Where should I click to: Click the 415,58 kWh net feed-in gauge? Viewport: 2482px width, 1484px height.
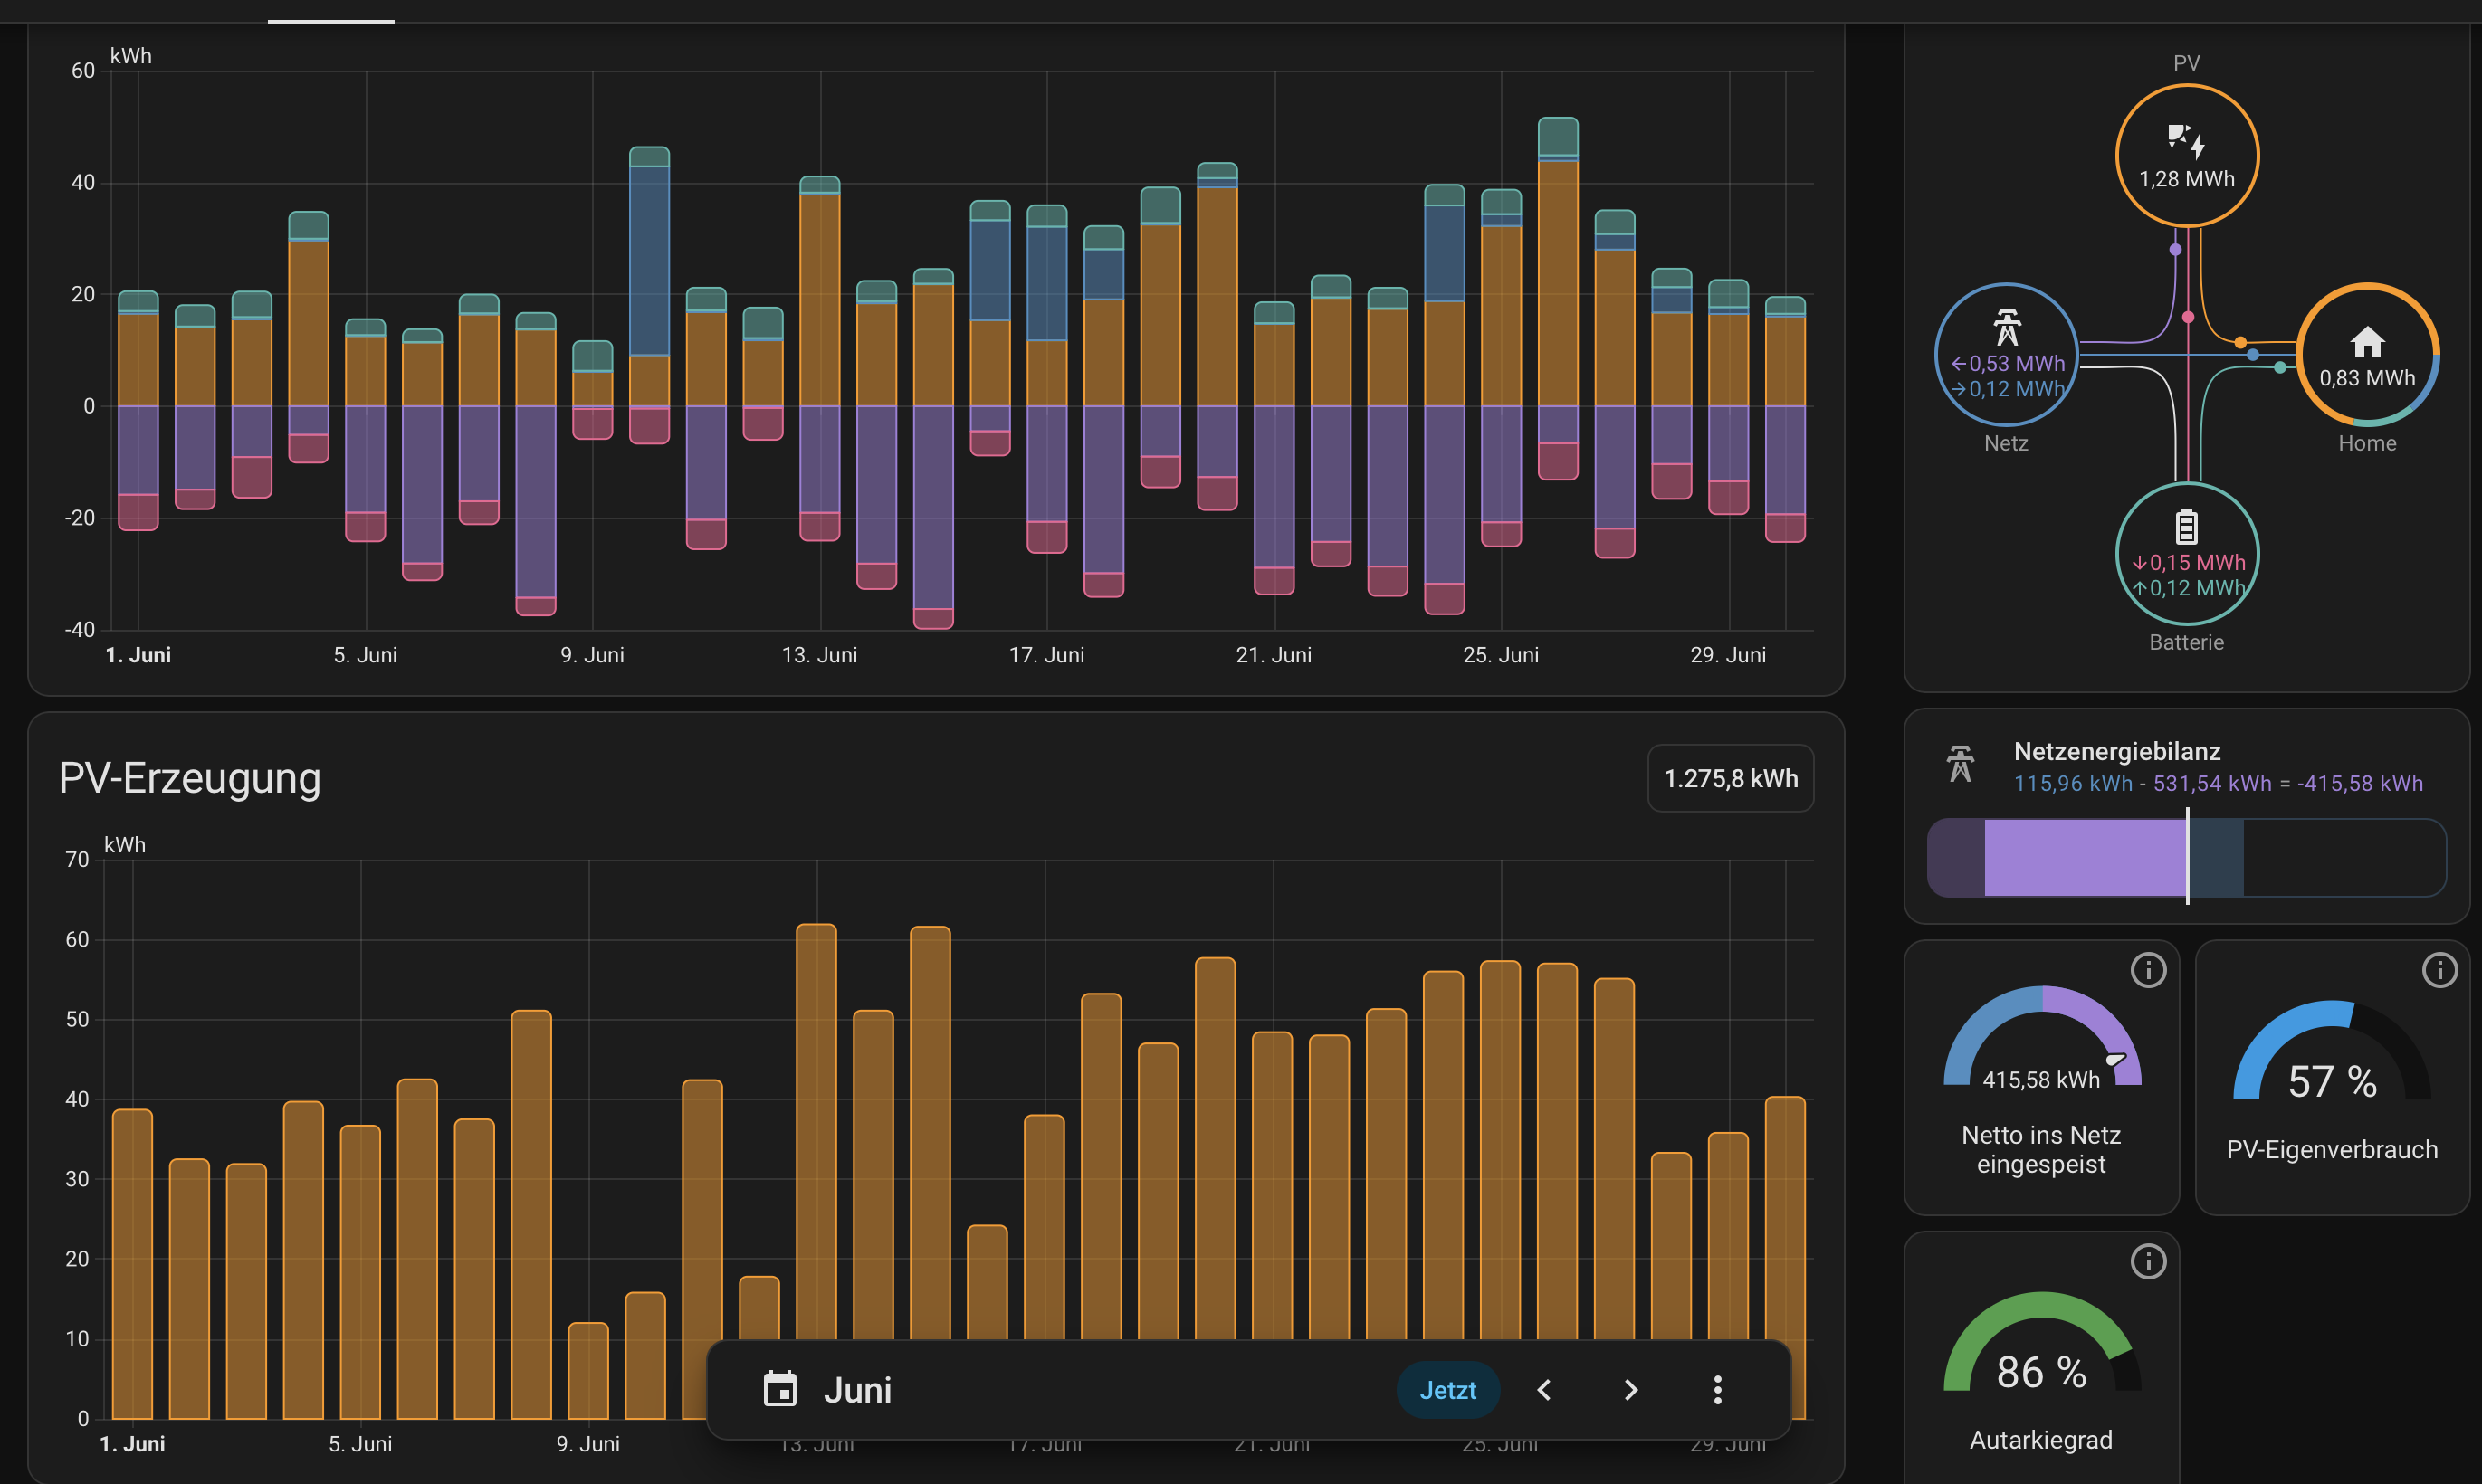(2041, 1038)
